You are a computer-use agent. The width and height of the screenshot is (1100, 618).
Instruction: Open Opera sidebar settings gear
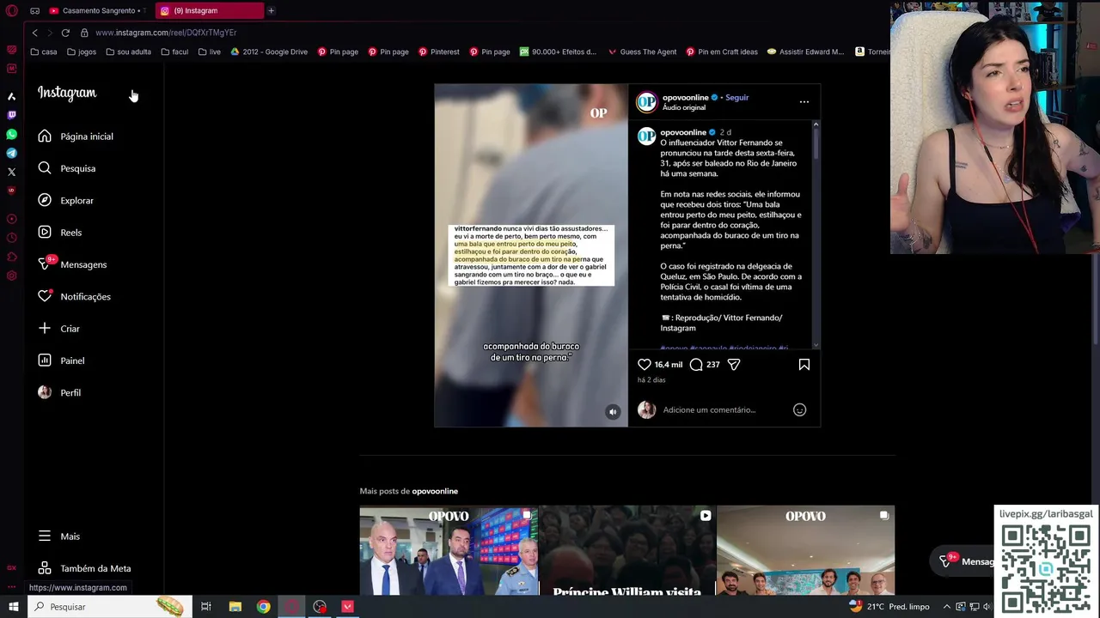[11, 276]
